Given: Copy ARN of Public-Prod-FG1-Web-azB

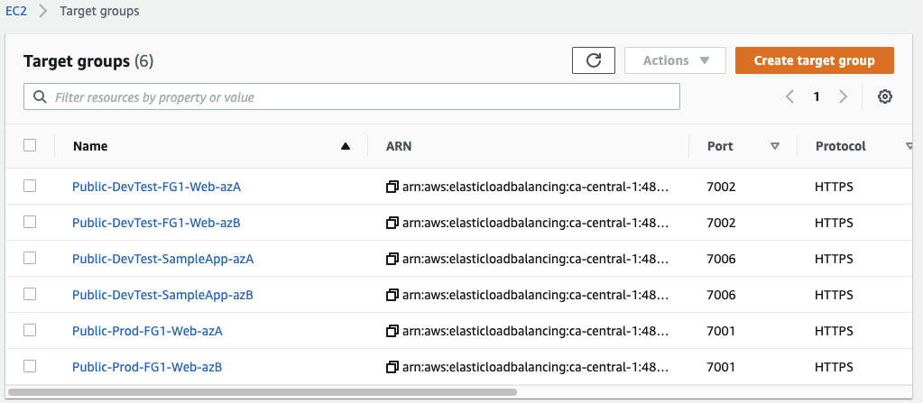Looking at the screenshot, I should (392, 367).
